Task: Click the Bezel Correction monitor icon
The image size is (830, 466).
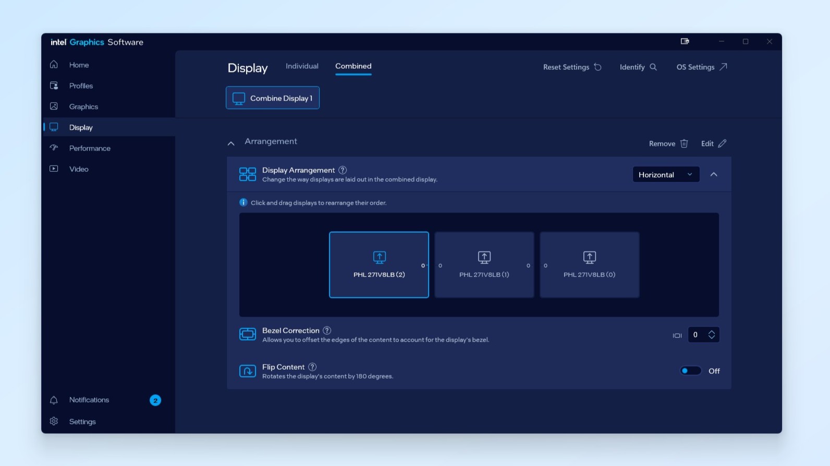Action: point(248,334)
